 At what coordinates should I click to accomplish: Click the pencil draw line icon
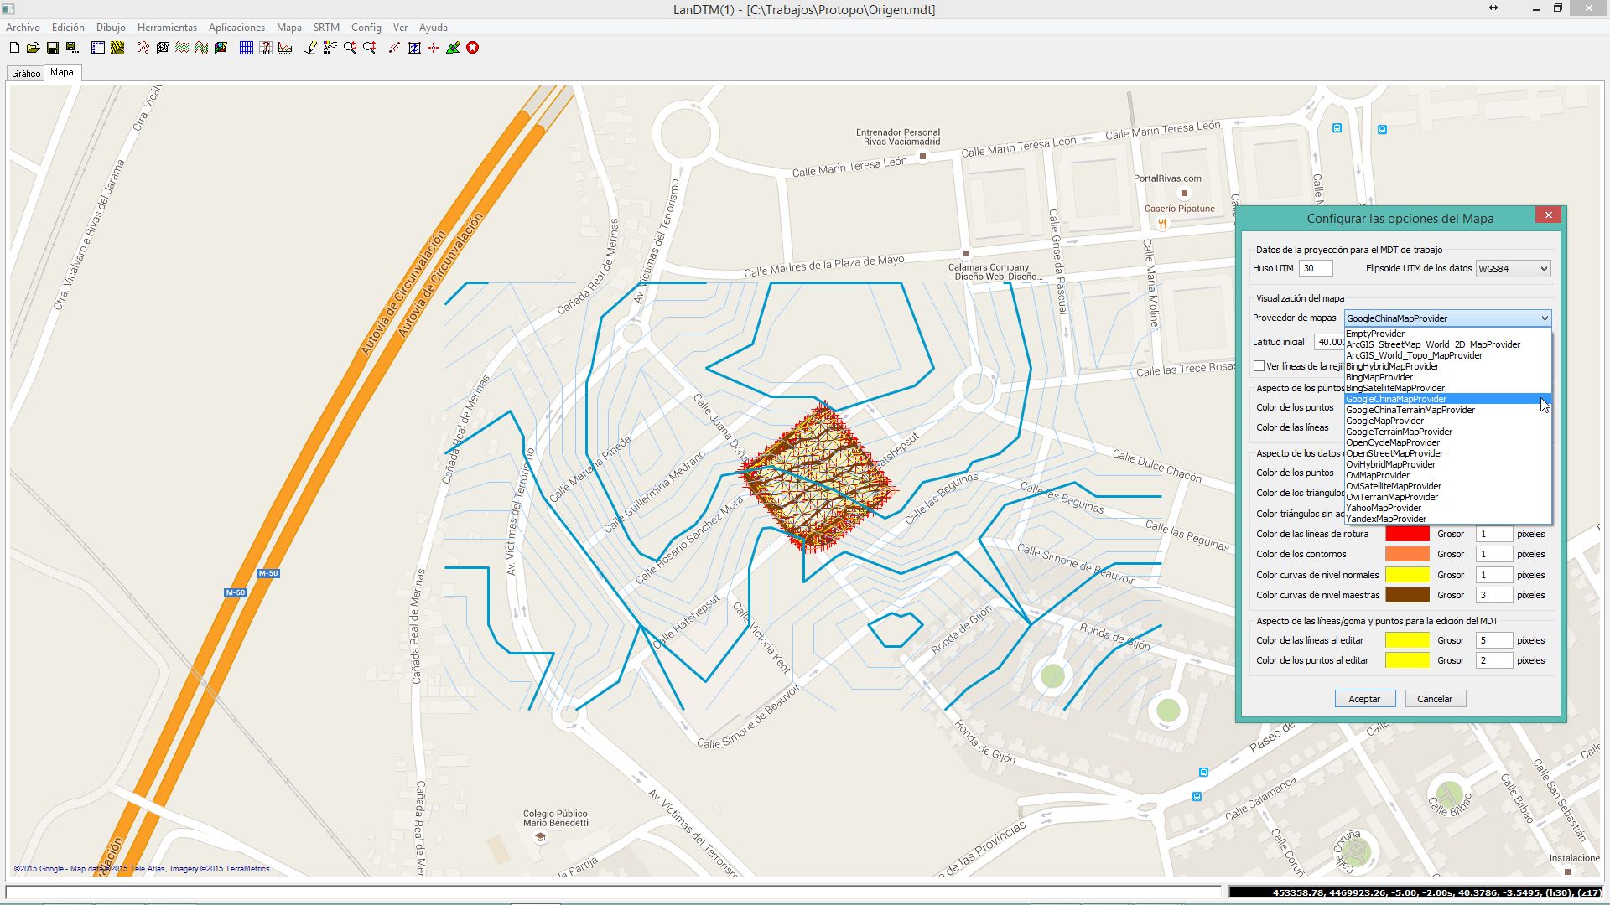pos(311,48)
